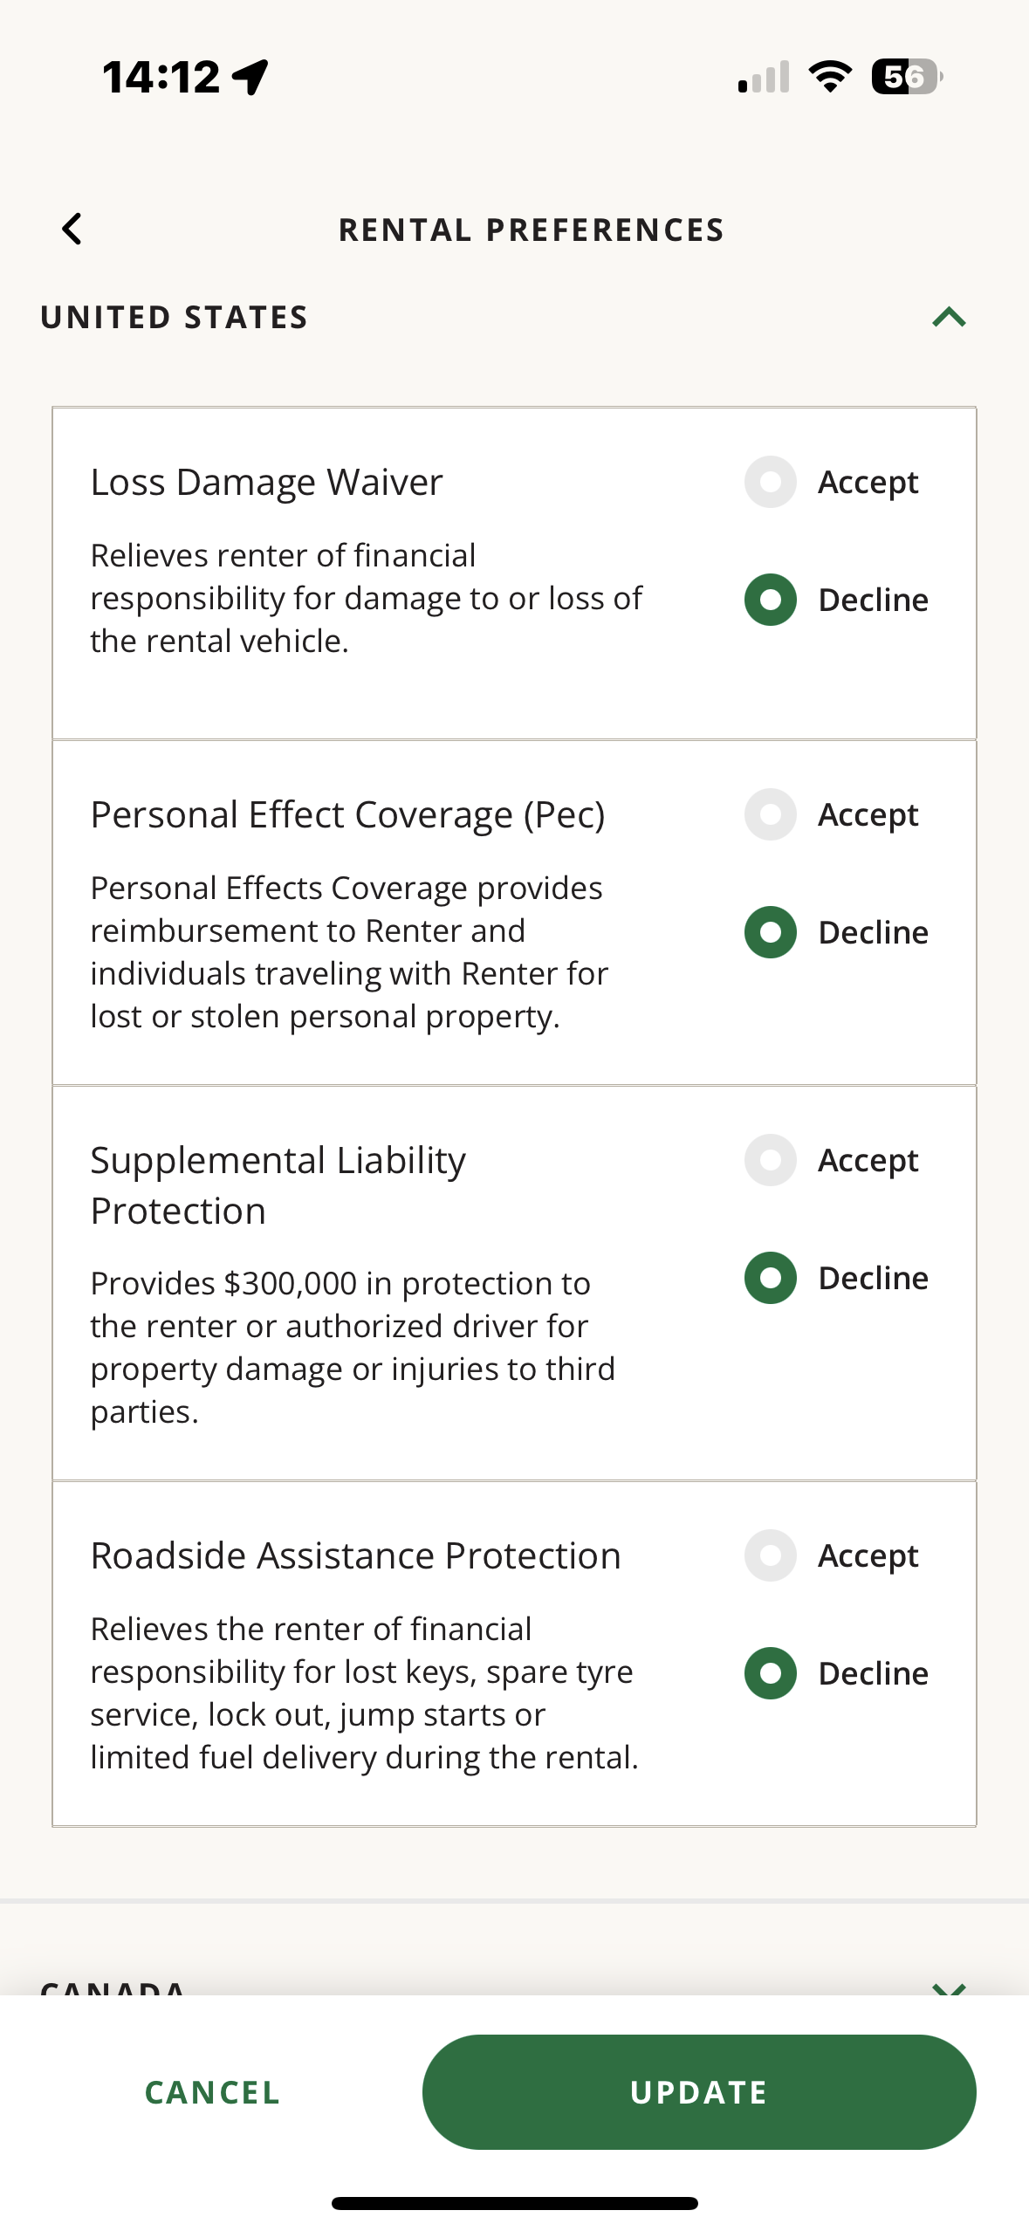This screenshot has height=2231, width=1029.
Task: Tap the United States section header
Action: 175,317
